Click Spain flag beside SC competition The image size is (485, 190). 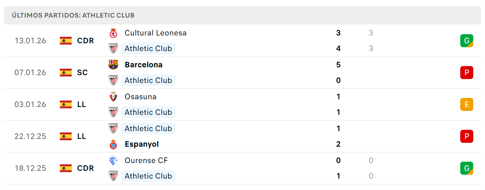click(x=66, y=73)
